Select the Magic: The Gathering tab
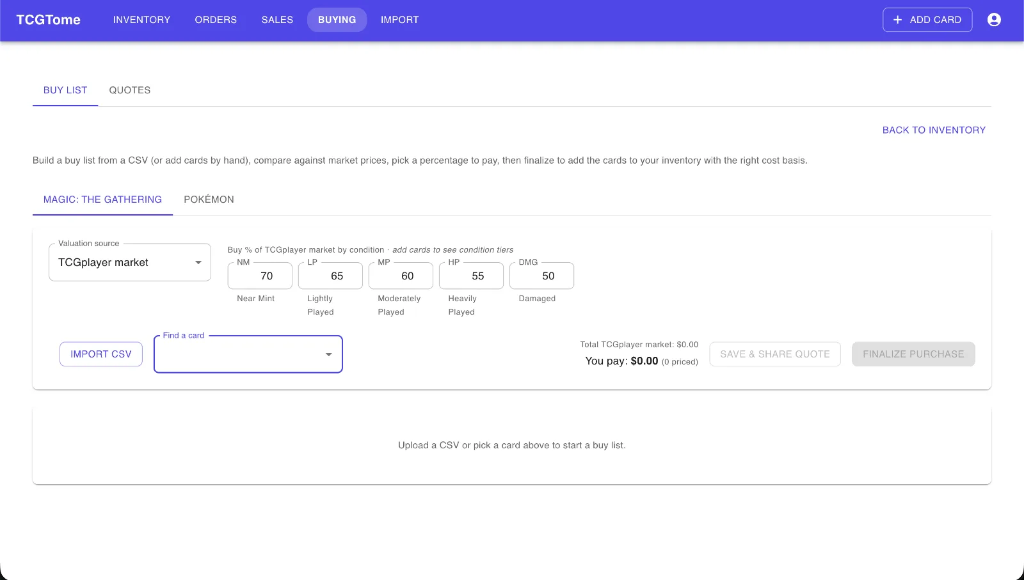This screenshot has width=1024, height=580. tap(102, 200)
